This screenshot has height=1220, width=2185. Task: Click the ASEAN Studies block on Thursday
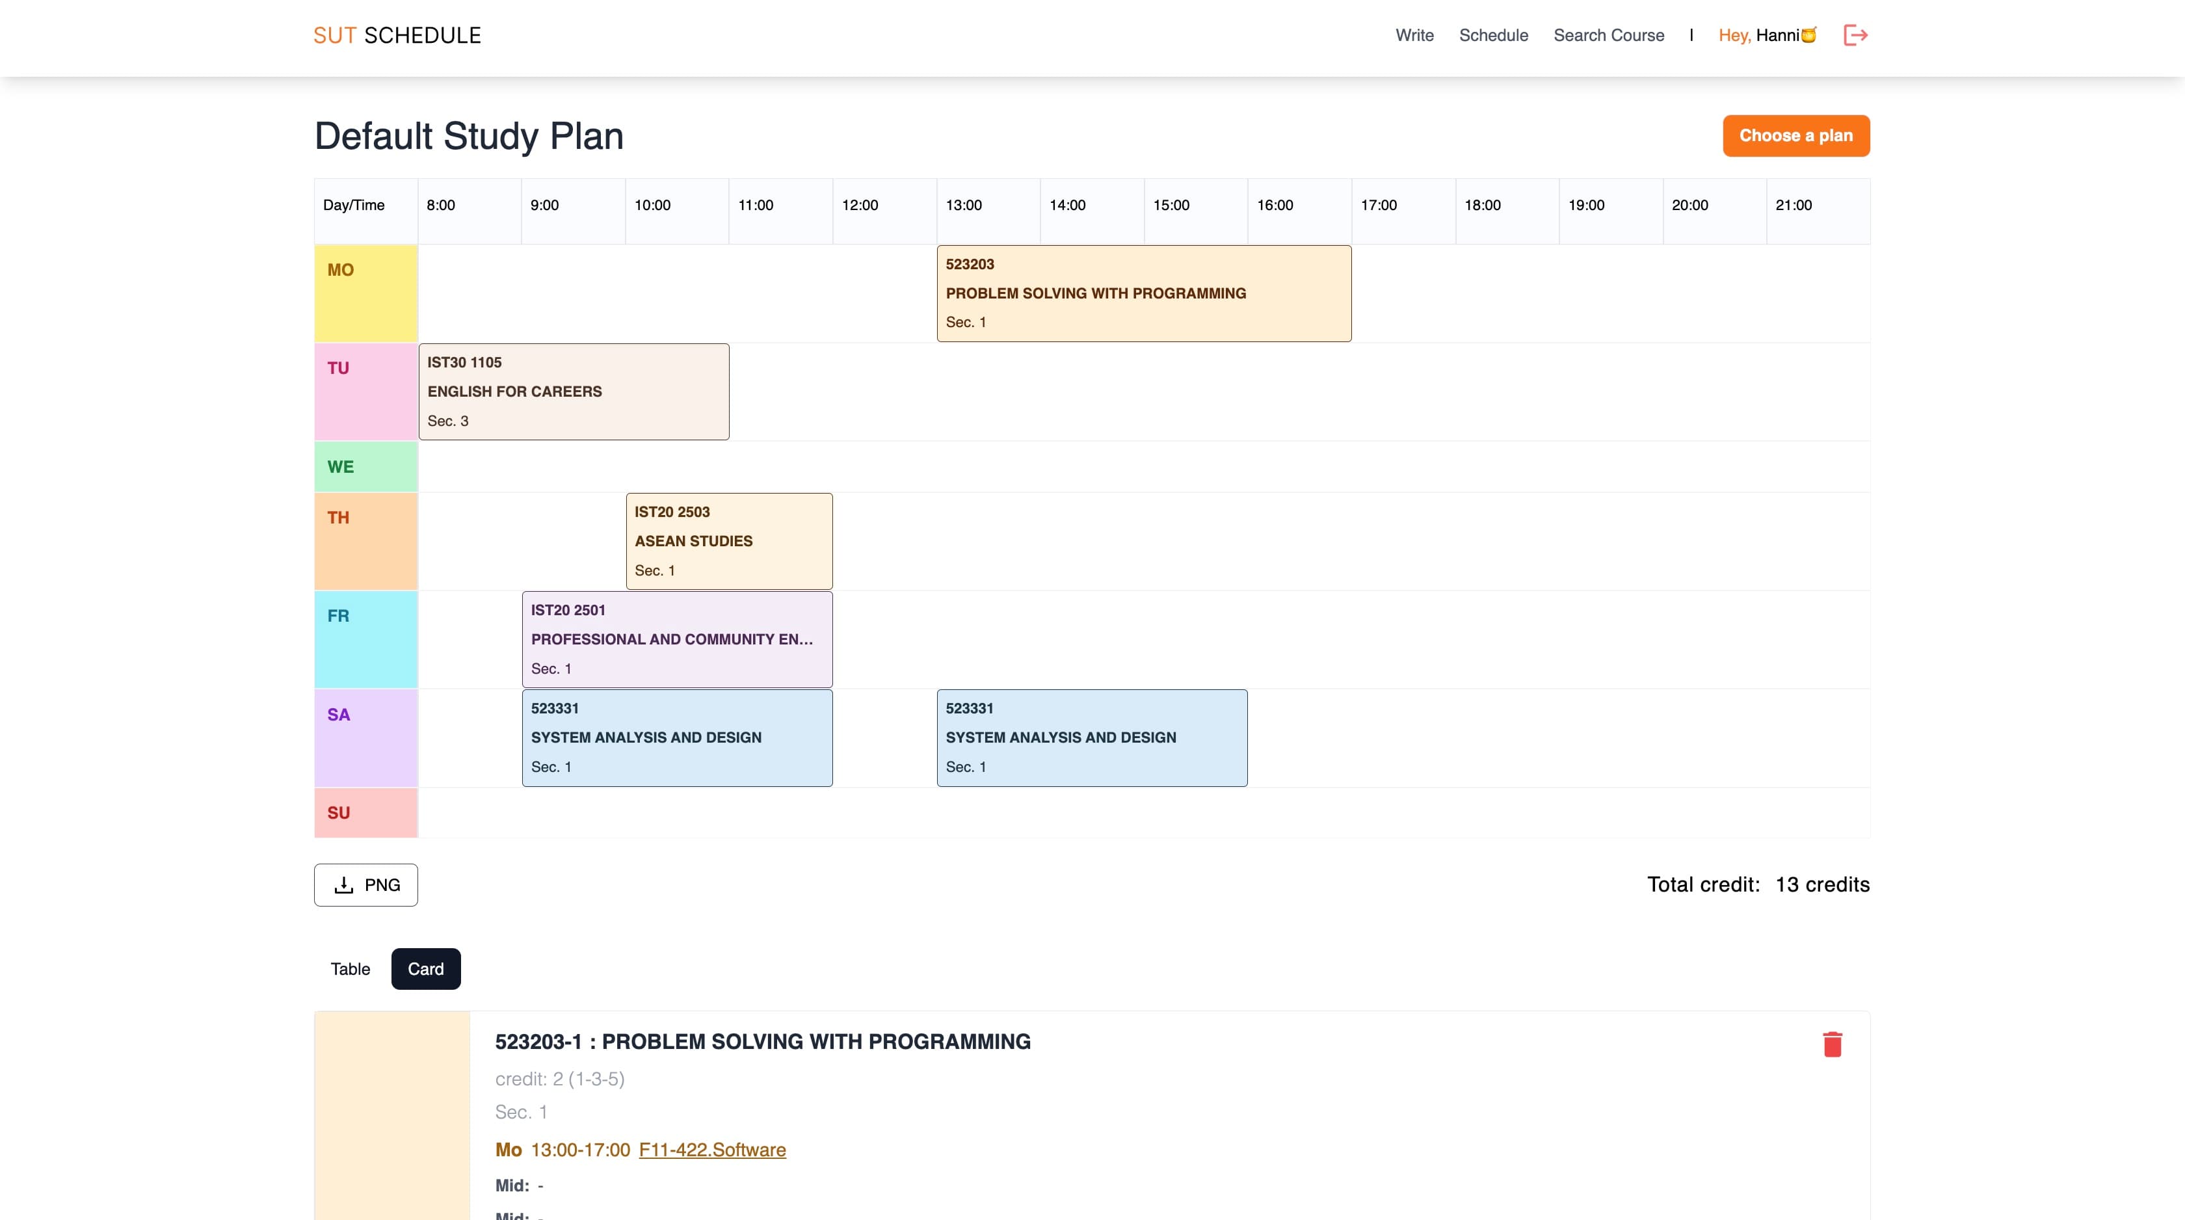[x=728, y=541]
